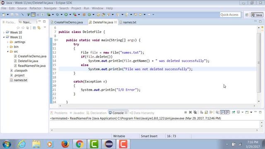Click the New Java Class green icon
This screenshot has width=265, height=149.
point(89,15)
